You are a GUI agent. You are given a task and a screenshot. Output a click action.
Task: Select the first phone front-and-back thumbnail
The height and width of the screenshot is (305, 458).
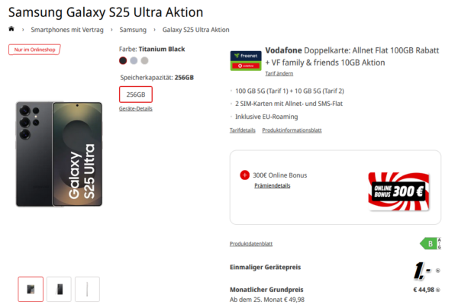[31, 289]
